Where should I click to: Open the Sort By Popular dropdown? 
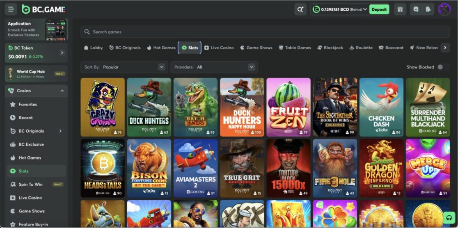[x=124, y=67]
